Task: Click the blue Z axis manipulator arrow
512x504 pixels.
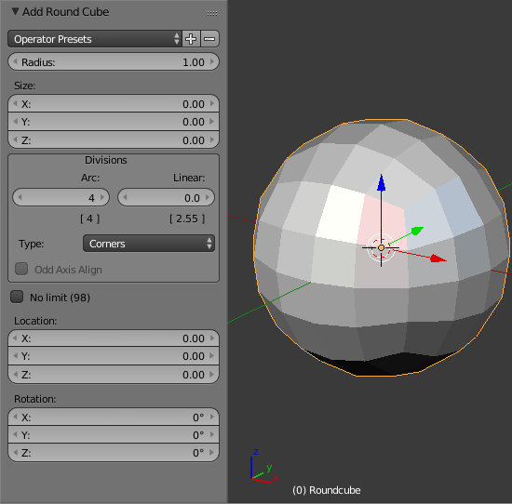Action: pyautogui.click(x=381, y=182)
